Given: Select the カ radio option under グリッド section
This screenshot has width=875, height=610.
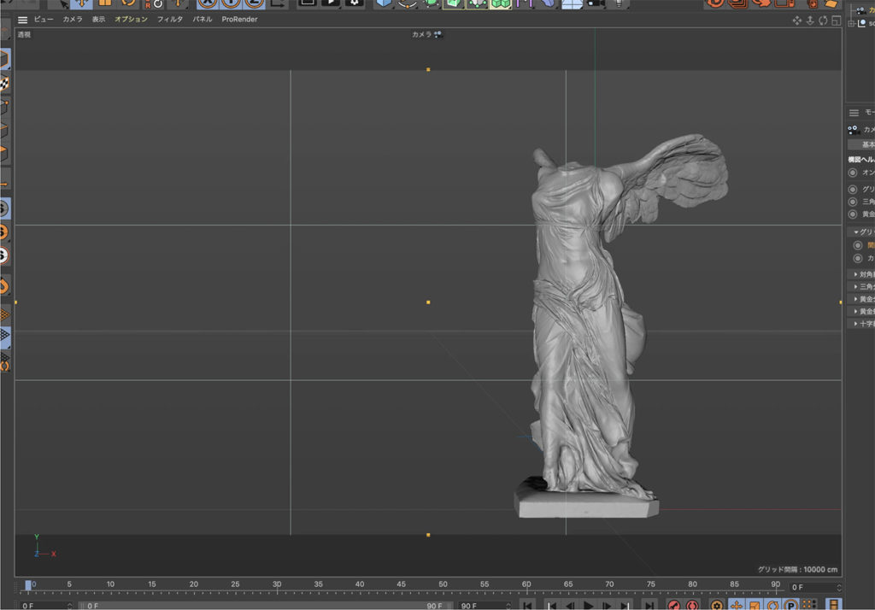Looking at the screenshot, I should click(x=858, y=258).
